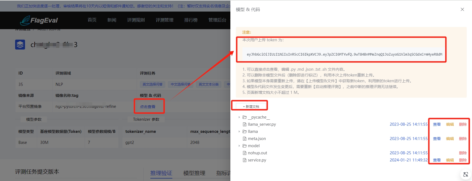Click the 新增文档 button
The image size is (472, 181).
(251, 106)
